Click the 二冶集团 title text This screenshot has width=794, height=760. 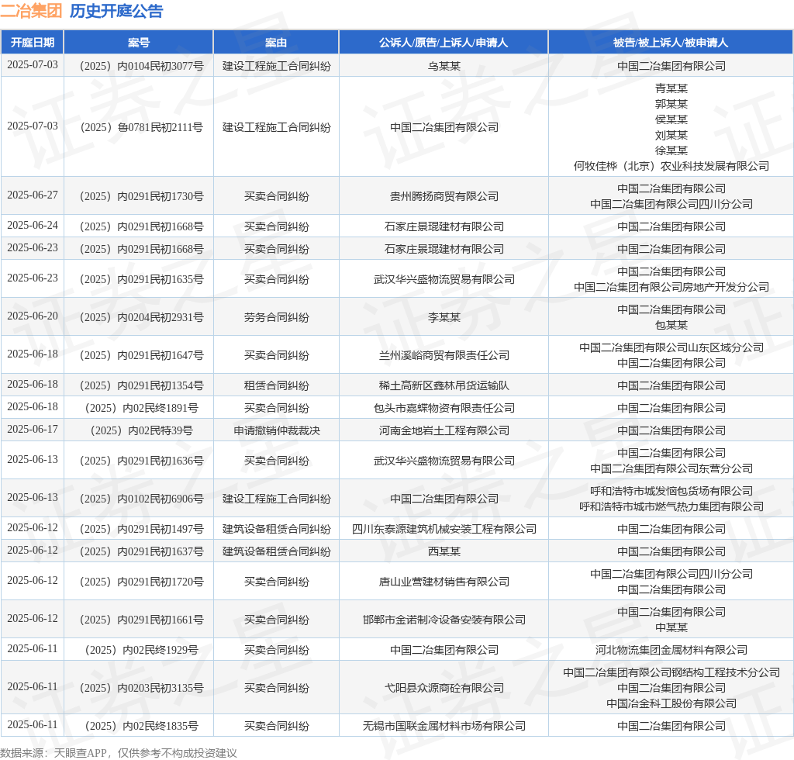[x=31, y=11]
